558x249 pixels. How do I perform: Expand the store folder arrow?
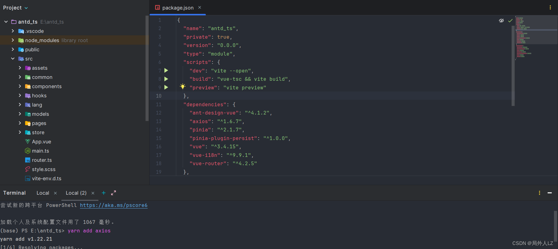click(x=20, y=132)
